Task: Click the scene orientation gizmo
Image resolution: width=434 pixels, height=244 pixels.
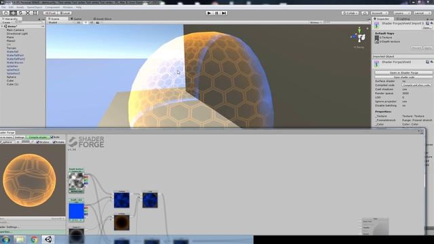Action: [x=359, y=37]
